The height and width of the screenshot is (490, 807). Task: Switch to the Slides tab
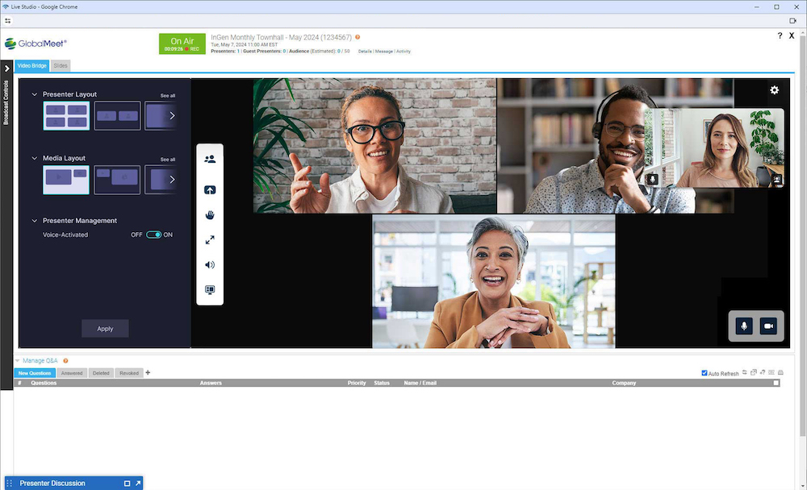coord(61,65)
